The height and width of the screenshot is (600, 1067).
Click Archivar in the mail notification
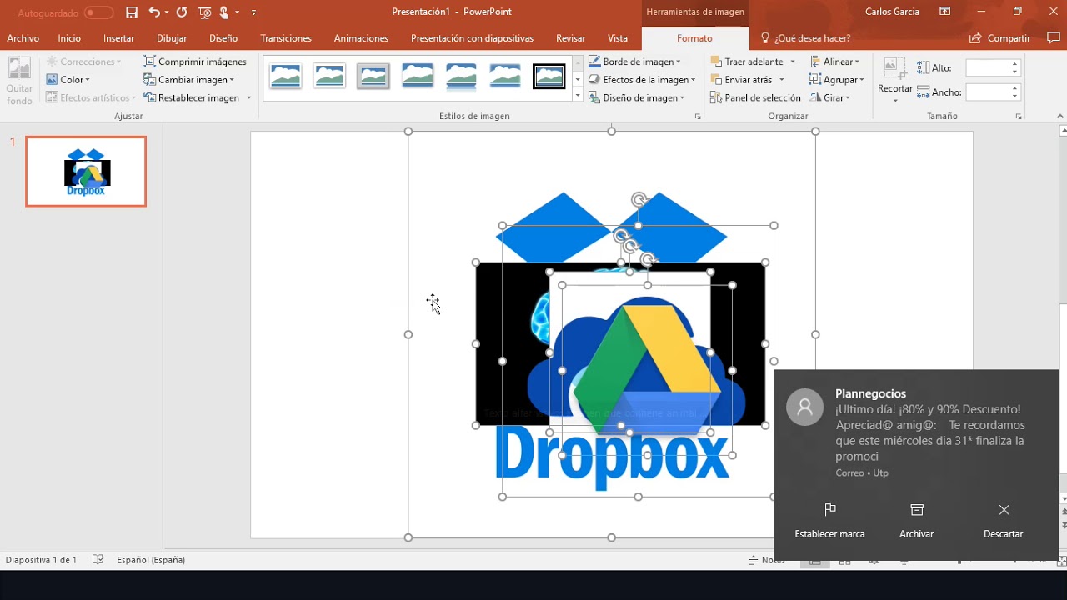pos(916,521)
